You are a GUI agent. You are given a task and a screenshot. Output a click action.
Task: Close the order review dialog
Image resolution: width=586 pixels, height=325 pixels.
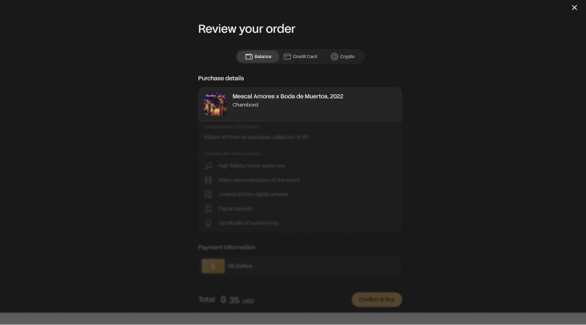pos(574,8)
